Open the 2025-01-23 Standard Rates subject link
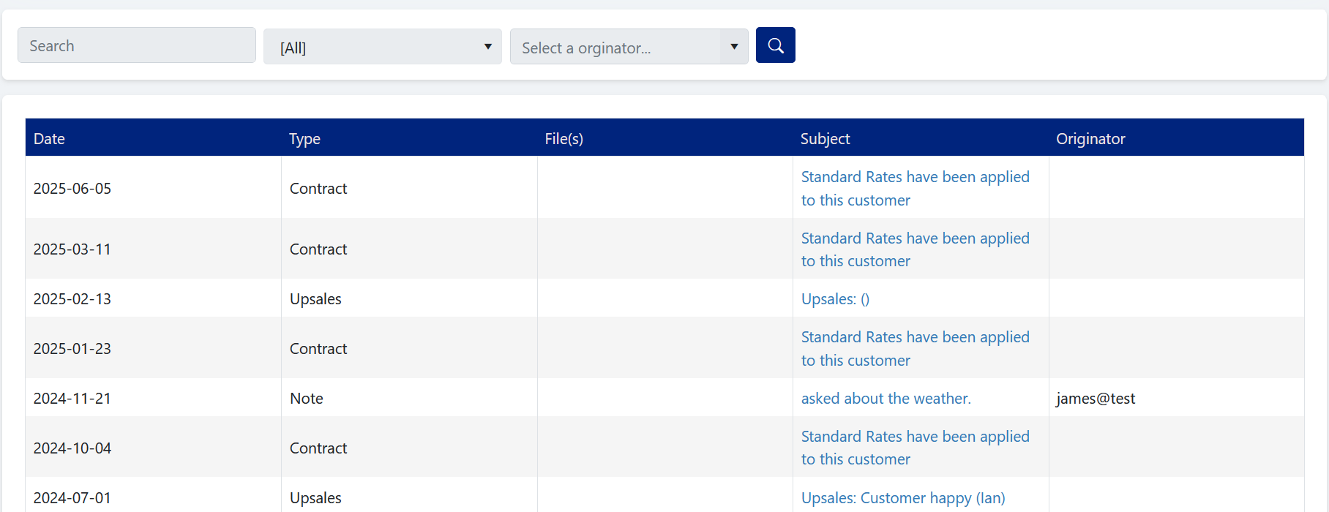Screen dimensions: 1329x512 coord(914,338)
